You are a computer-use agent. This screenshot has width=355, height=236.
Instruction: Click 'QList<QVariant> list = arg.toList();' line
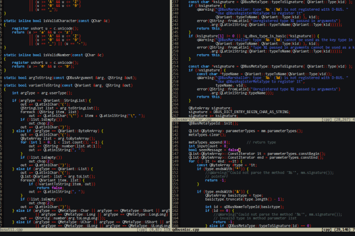(58, 176)
